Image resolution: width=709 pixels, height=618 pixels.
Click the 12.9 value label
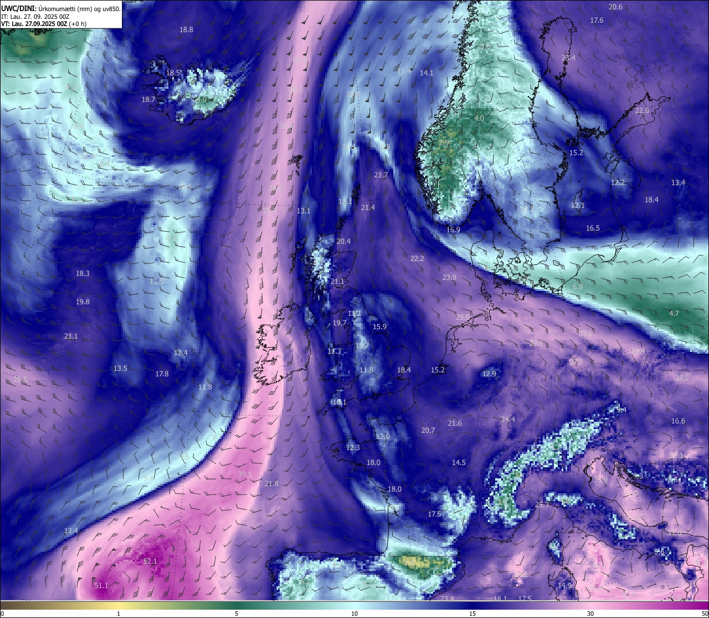click(489, 374)
